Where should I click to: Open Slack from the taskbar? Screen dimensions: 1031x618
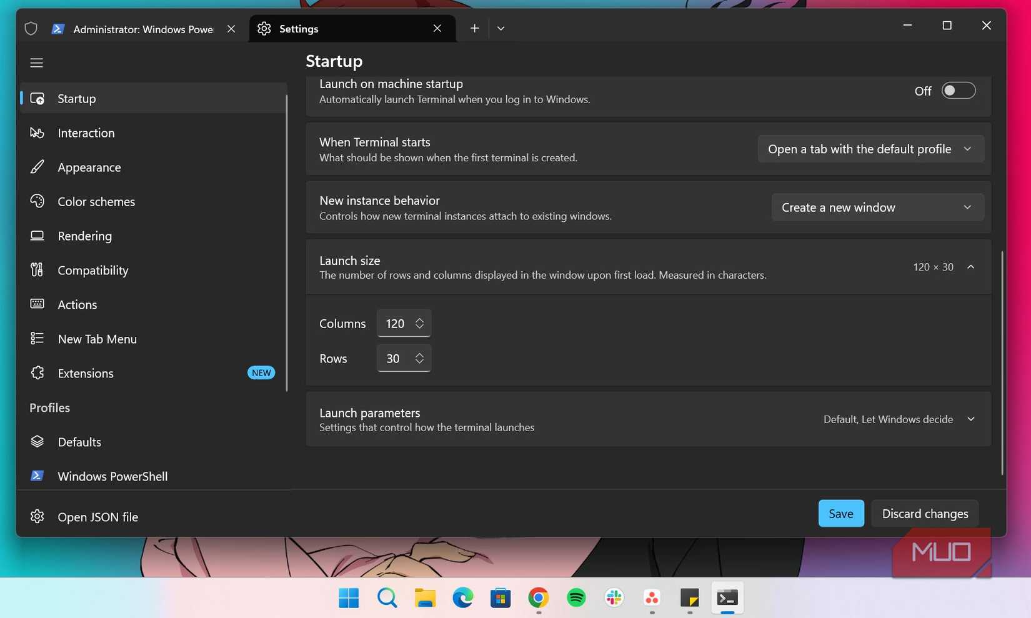pos(614,598)
